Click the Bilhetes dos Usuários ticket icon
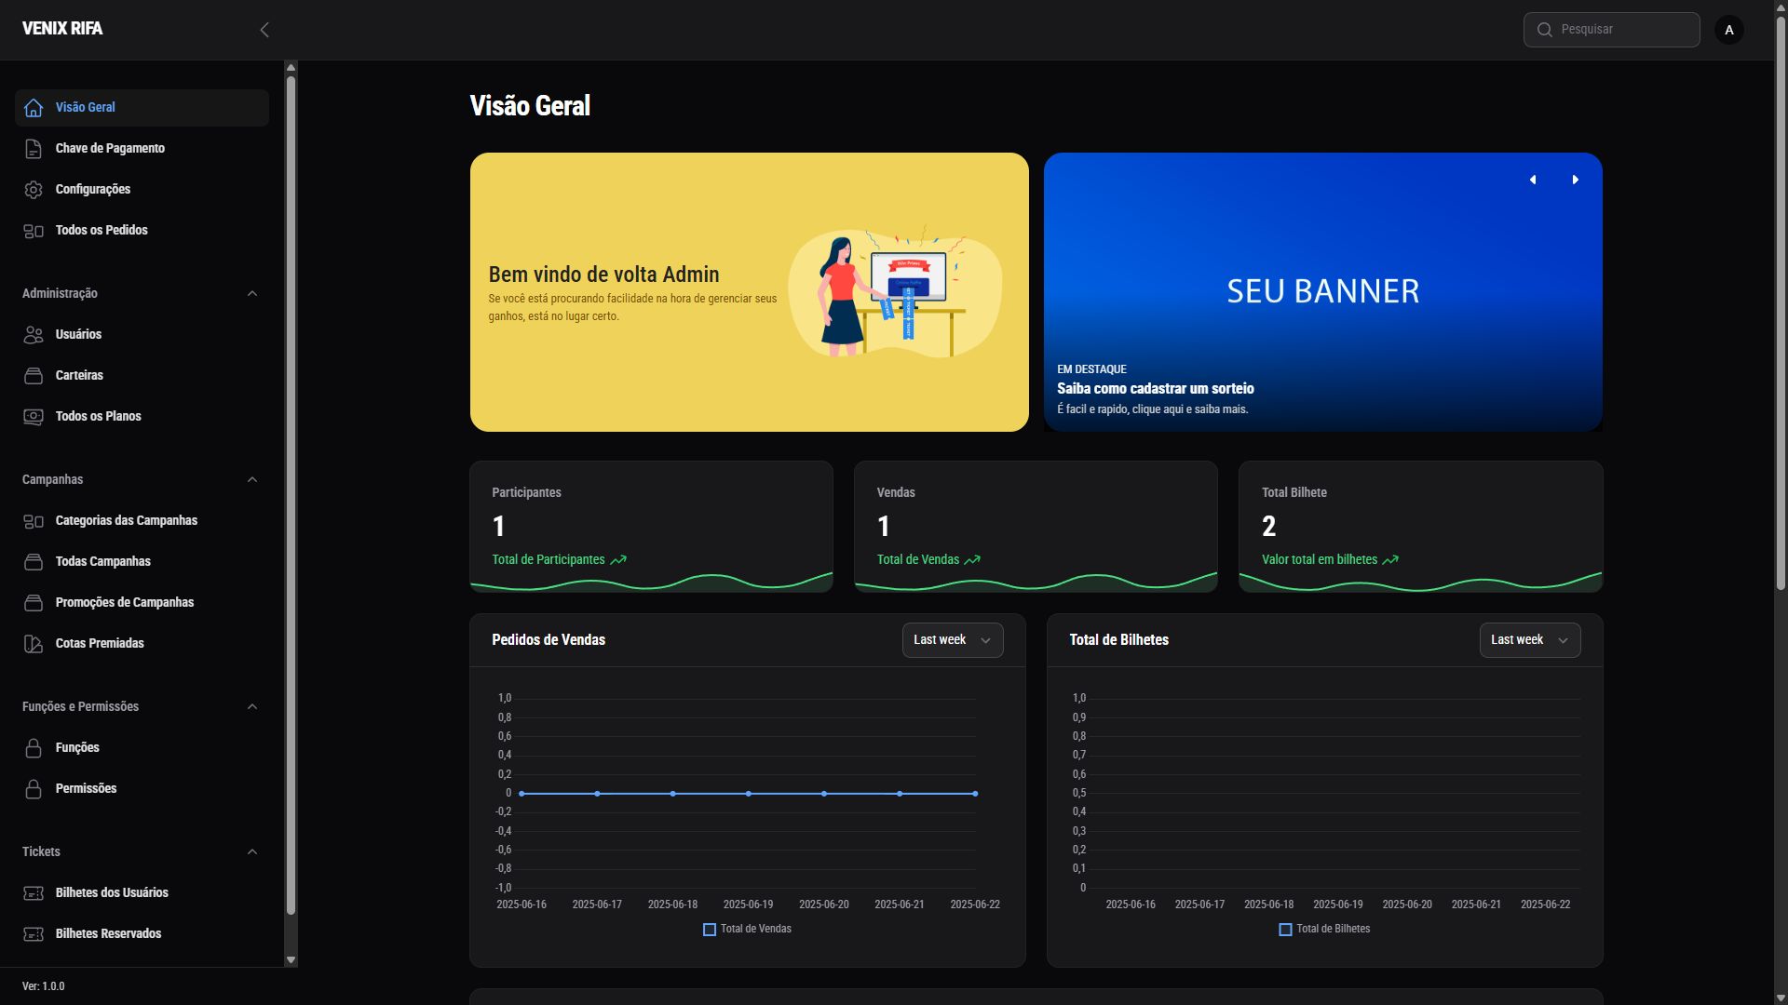Viewport: 1788px width, 1005px height. tap(34, 893)
